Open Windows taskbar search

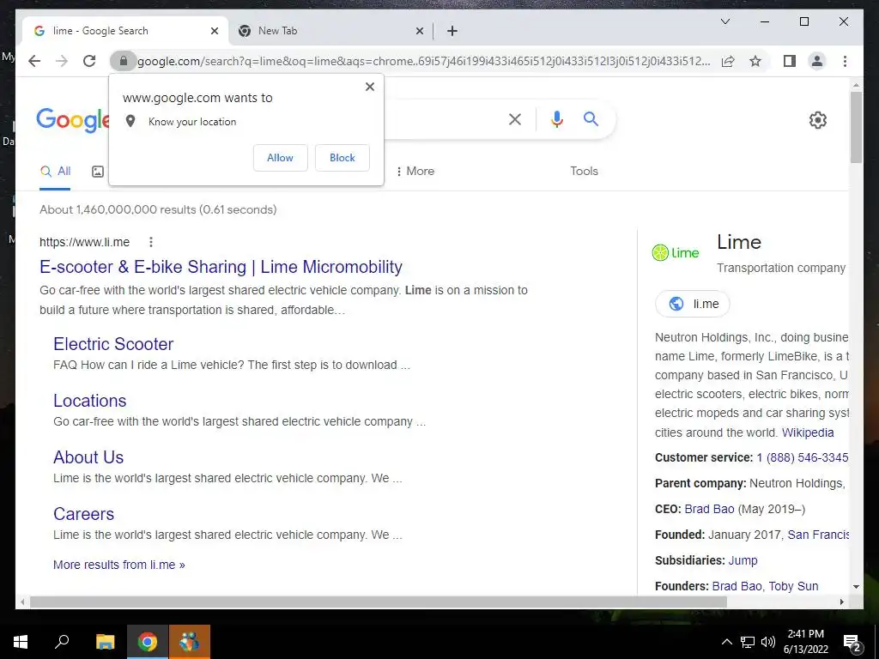[x=62, y=642]
